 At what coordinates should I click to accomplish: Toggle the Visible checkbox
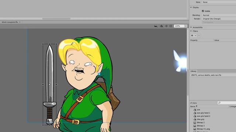point(203,11)
